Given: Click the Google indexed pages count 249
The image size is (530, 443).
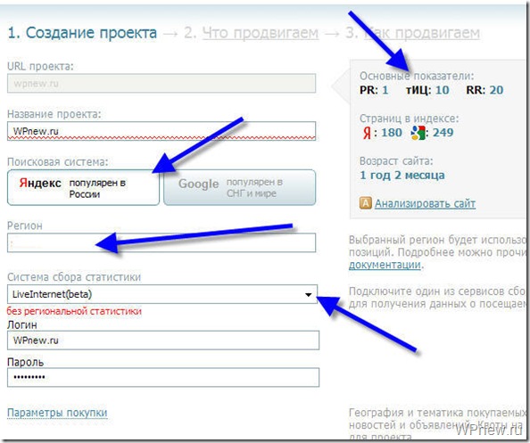Looking at the screenshot, I should pos(443,133).
